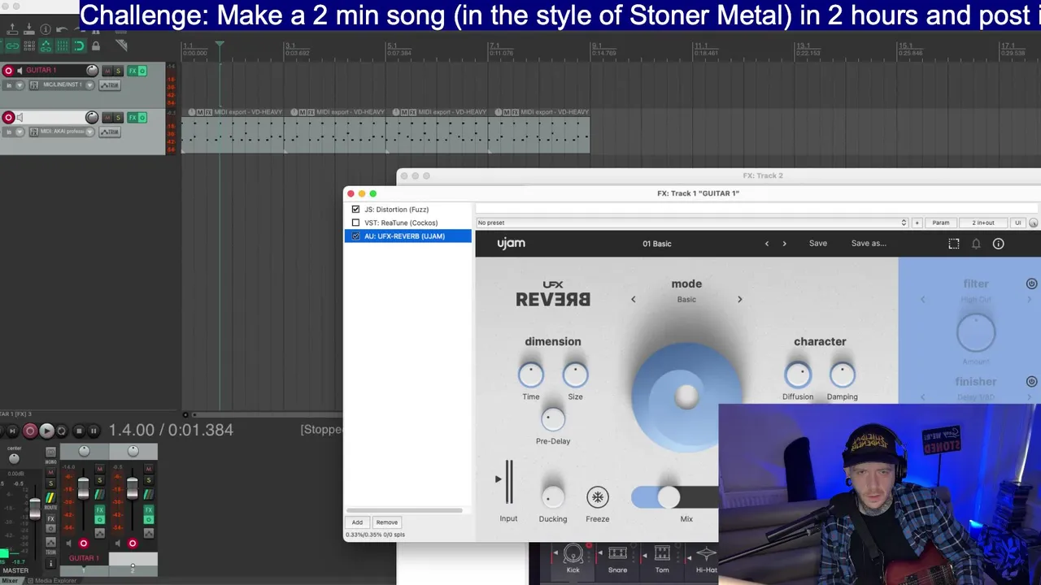Toggle transport repeat button

(x=61, y=431)
